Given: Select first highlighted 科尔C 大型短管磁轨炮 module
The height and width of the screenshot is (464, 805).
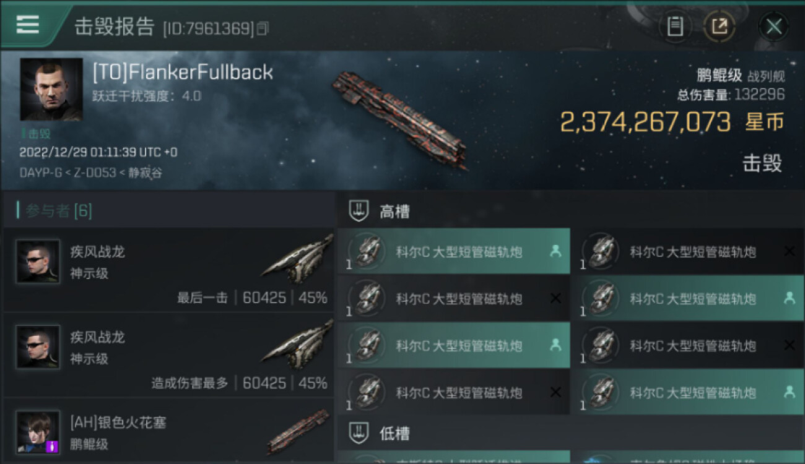Looking at the screenshot, I should [454, 251].
